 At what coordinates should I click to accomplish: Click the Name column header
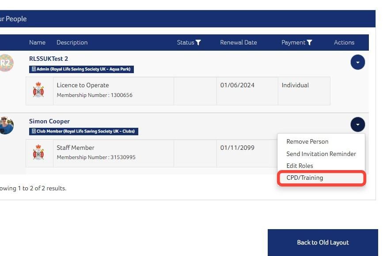[37, 43]
